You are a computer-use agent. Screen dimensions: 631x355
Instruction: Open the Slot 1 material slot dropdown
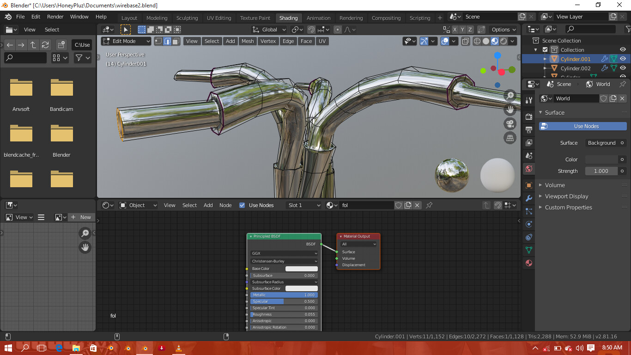(303, 205)
